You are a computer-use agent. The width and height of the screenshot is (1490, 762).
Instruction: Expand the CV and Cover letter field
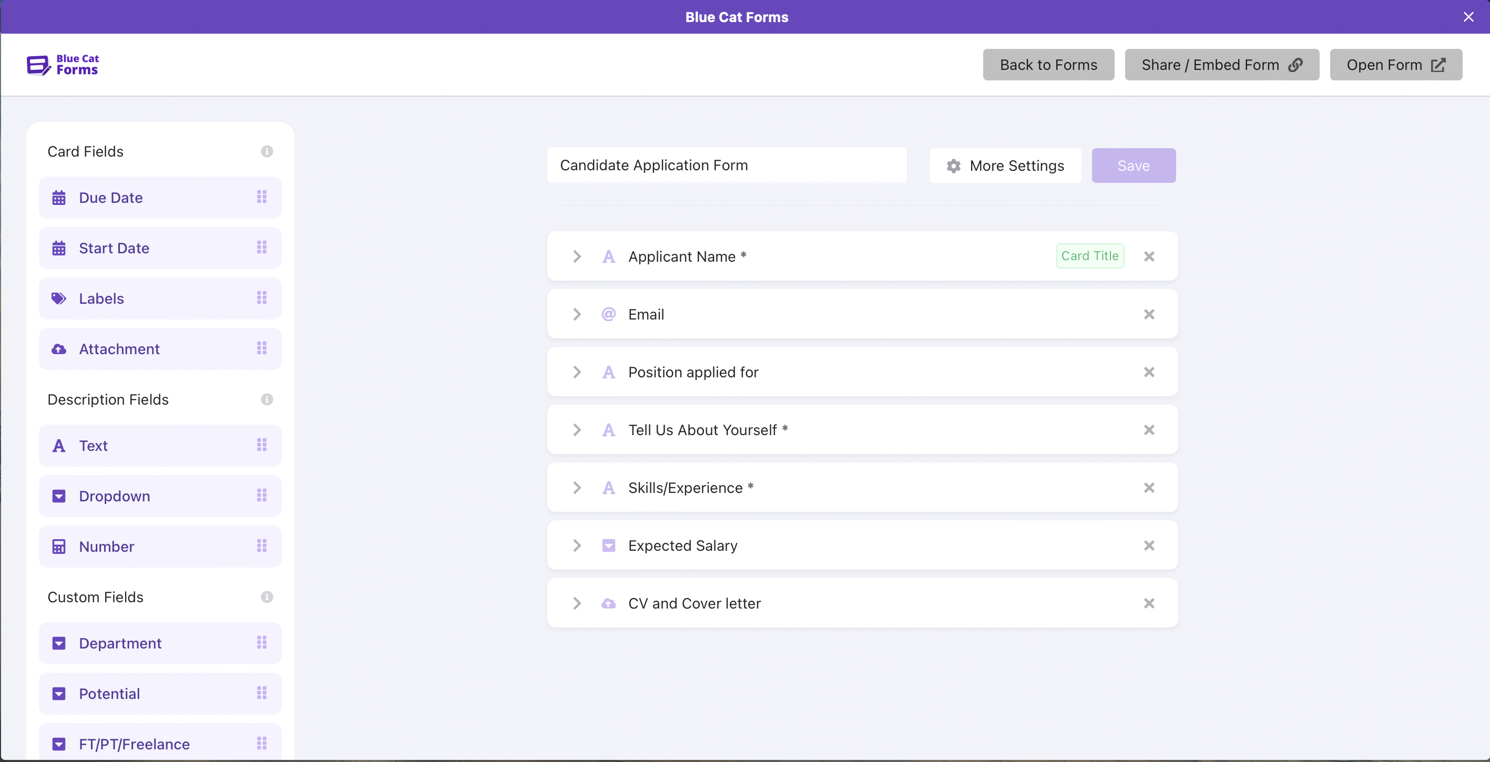click(577, 604)
